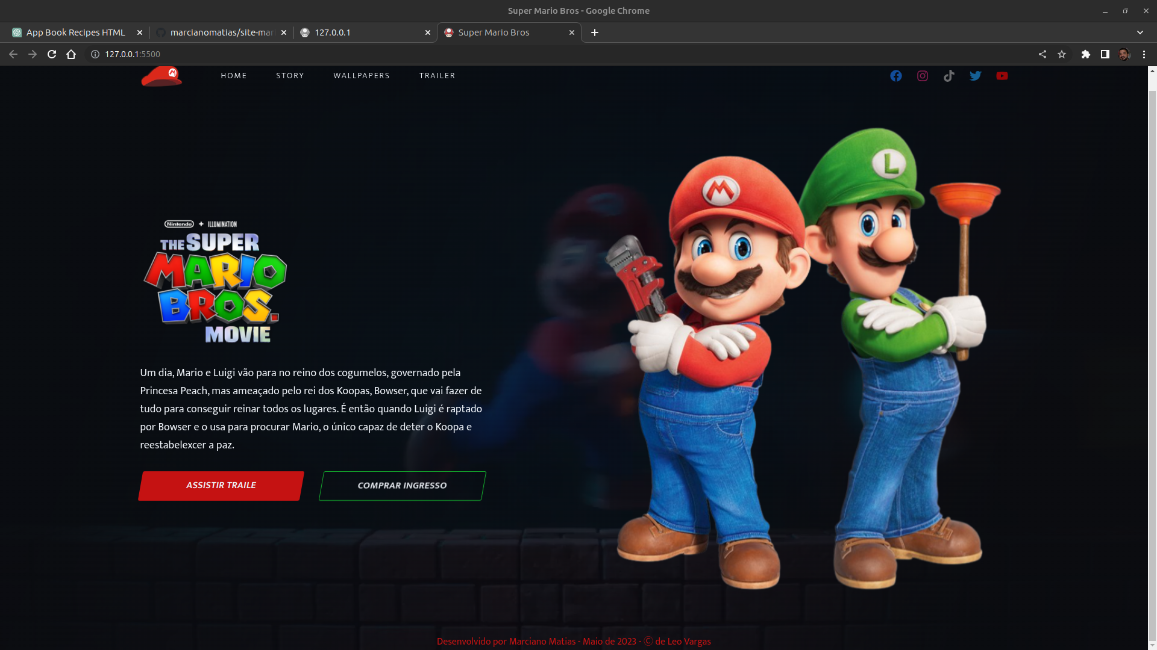This screenshot has height=650, width=1157.
Task: Go to browser home via home icon
Action: coord(71,54)
